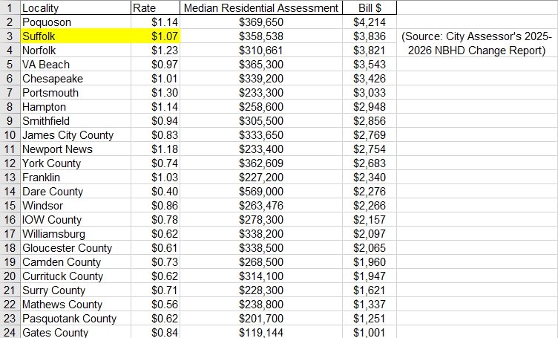558x338 pixels.
Task: Click the Locality column header cell
Action: point(74,8)
